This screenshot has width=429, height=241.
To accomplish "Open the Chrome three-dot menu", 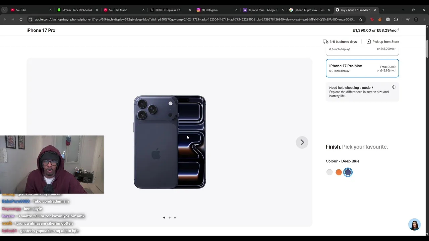I will coord(424,19).
